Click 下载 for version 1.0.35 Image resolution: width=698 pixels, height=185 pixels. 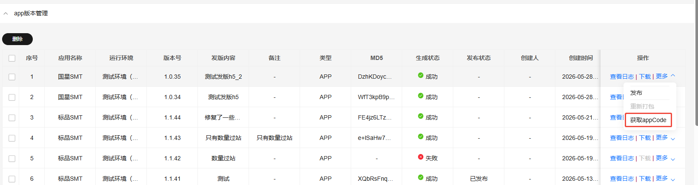coord(645,77)
